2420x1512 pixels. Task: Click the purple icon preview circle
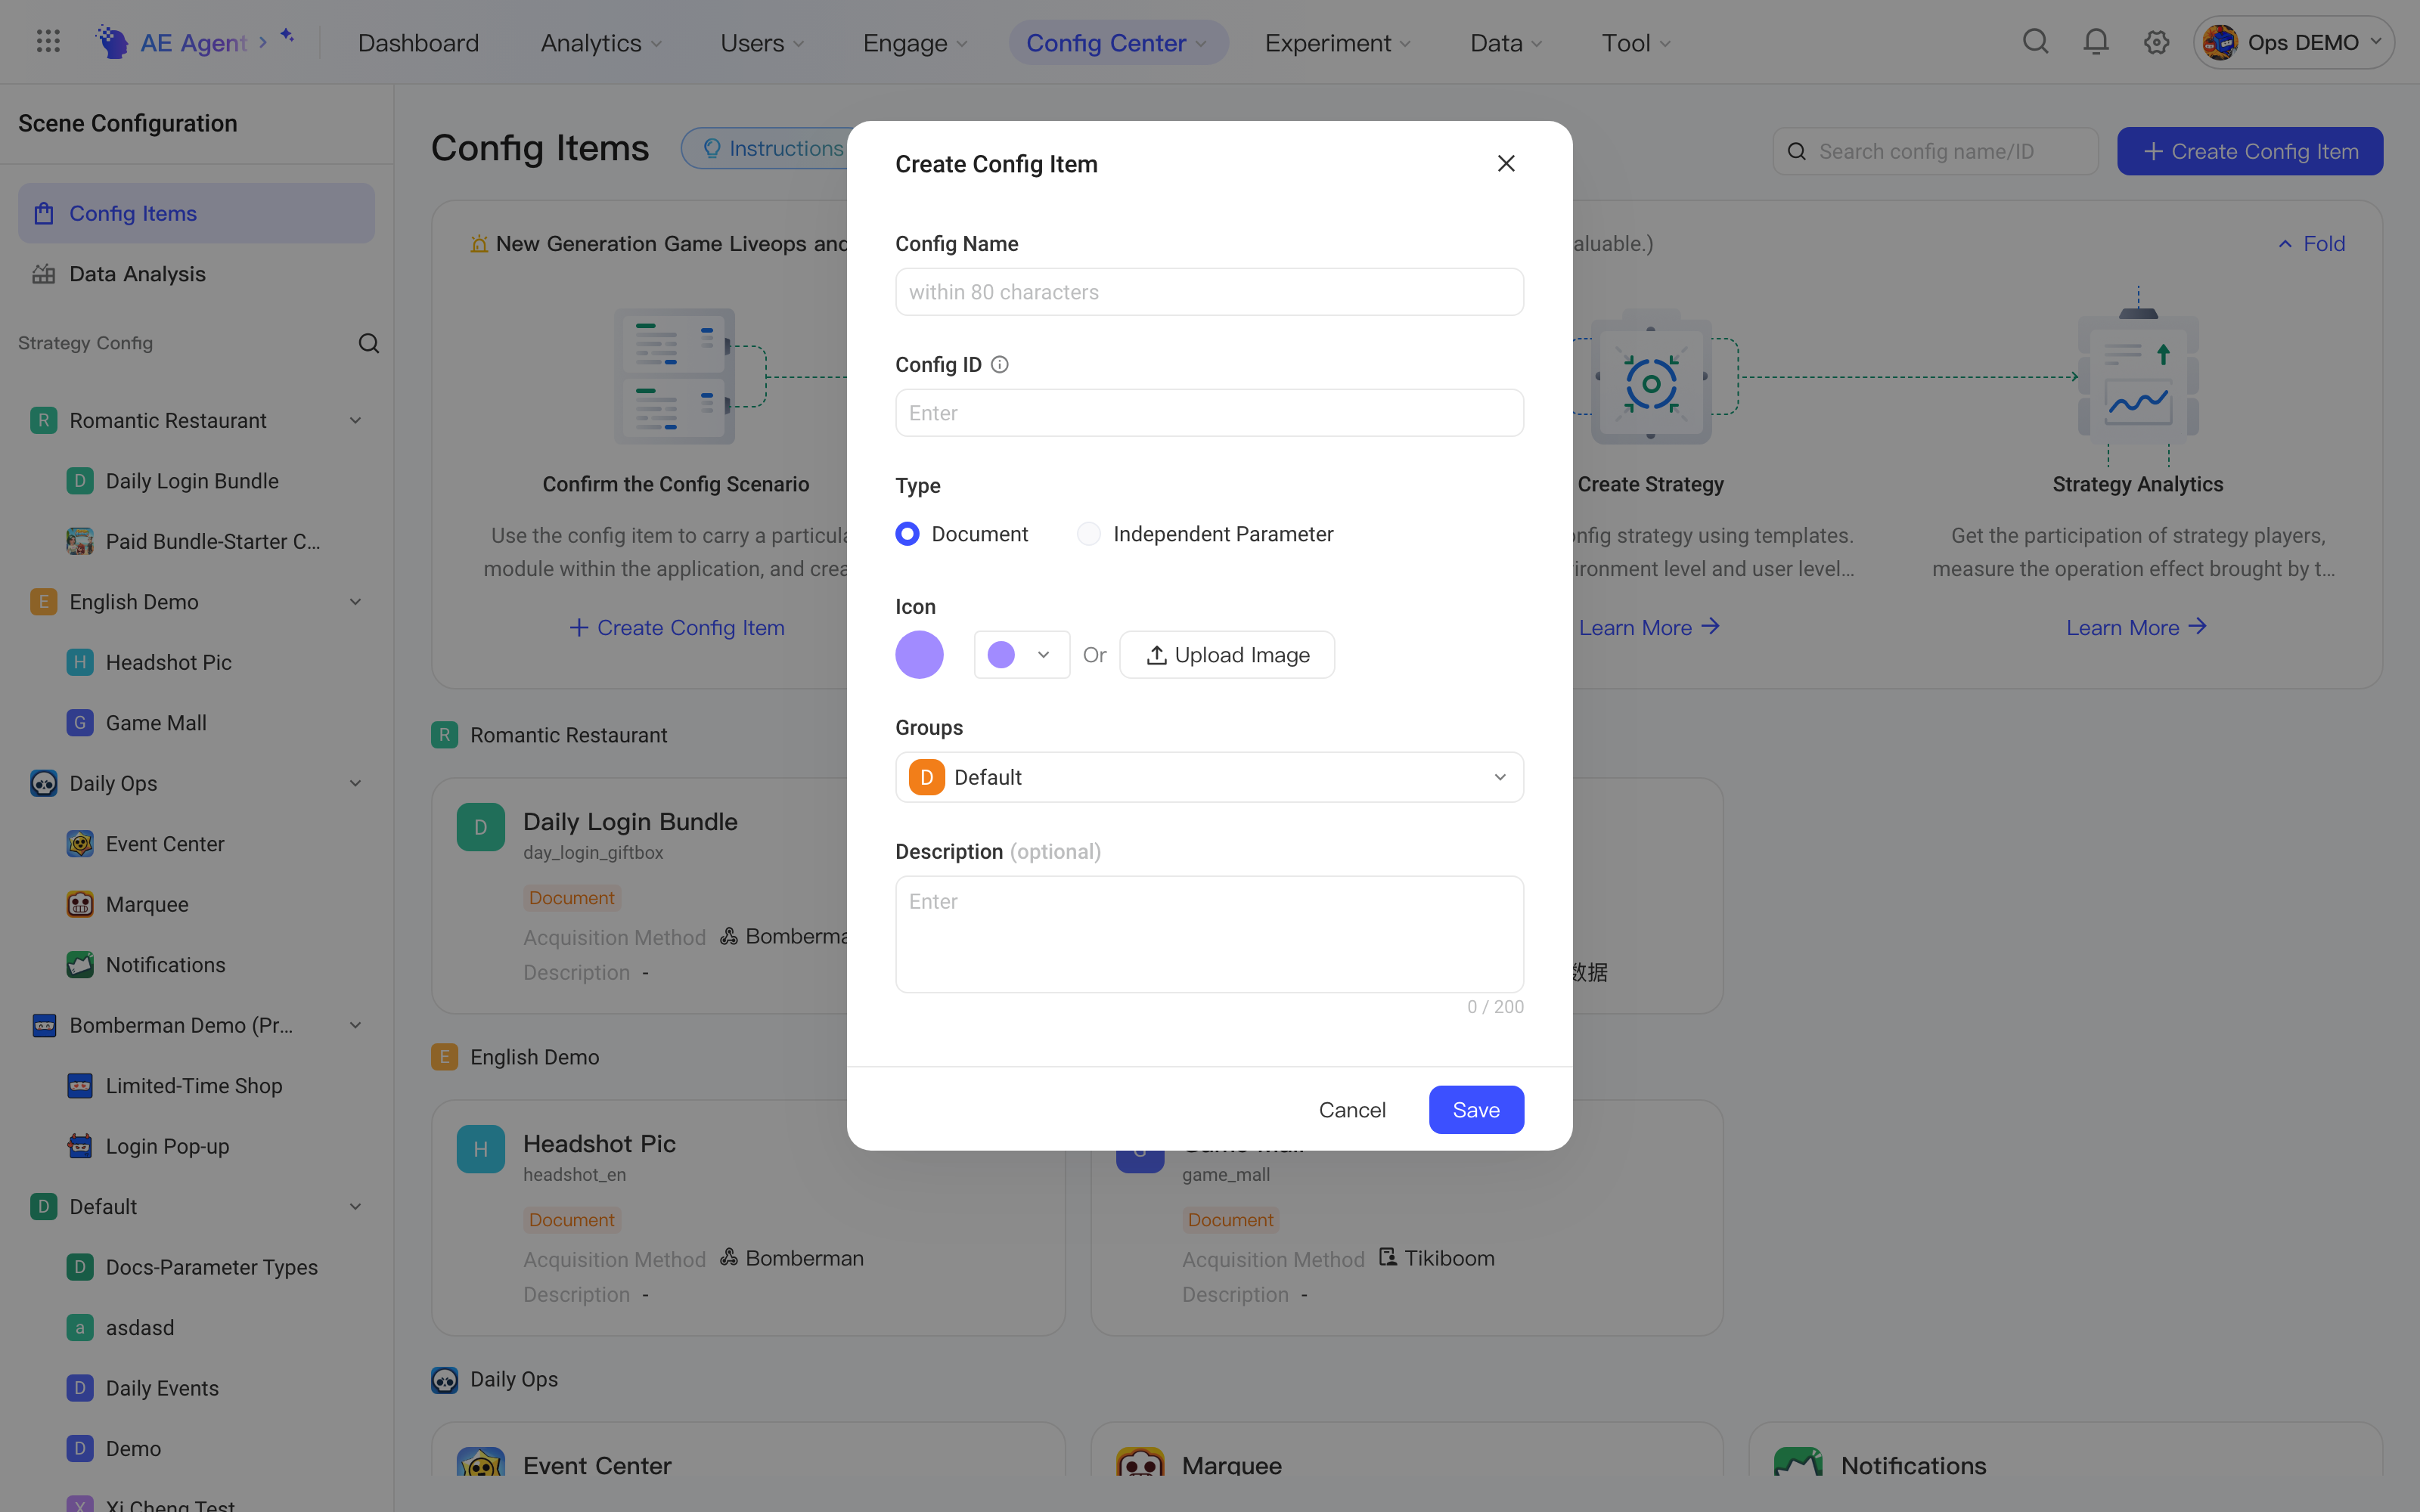coord(919,655)
